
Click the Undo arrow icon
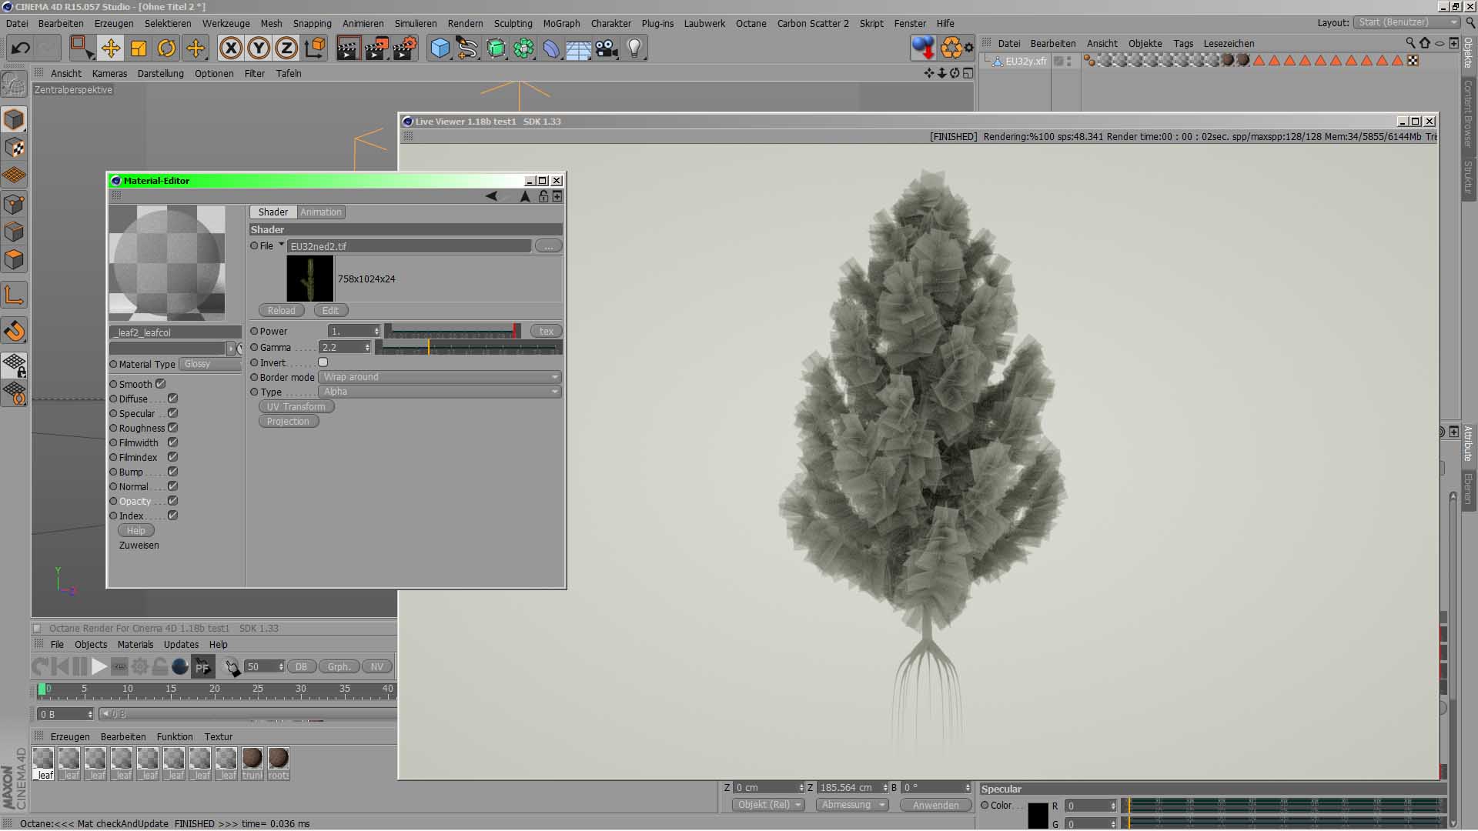[x=21, y=48]
